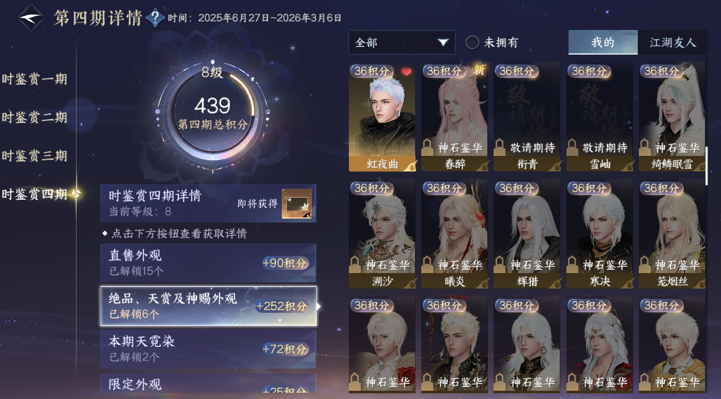Click the red heart on 虹夜曲 card
Viewport: 721px width, 399px height.
tap(407, 72)
